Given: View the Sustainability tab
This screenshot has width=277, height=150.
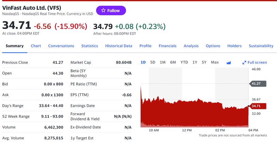Looking at the screenshot, I should [x=261, y=46].
